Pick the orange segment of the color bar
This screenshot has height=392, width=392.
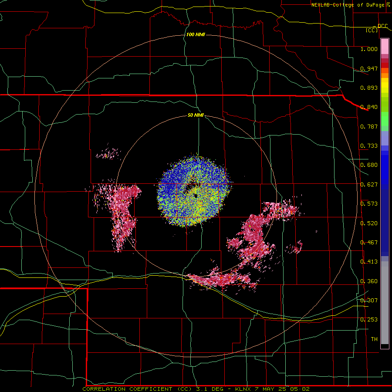[x=385, y=75]
